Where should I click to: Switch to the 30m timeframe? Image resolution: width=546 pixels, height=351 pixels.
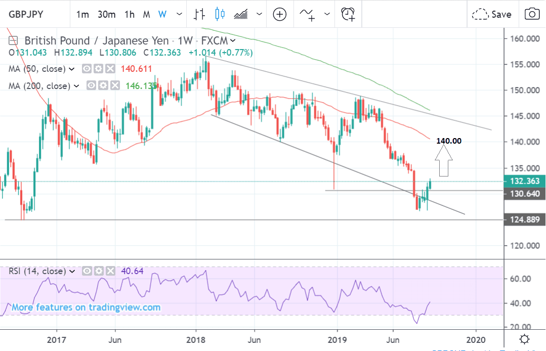pyautogui.click(x=106, y=14)
